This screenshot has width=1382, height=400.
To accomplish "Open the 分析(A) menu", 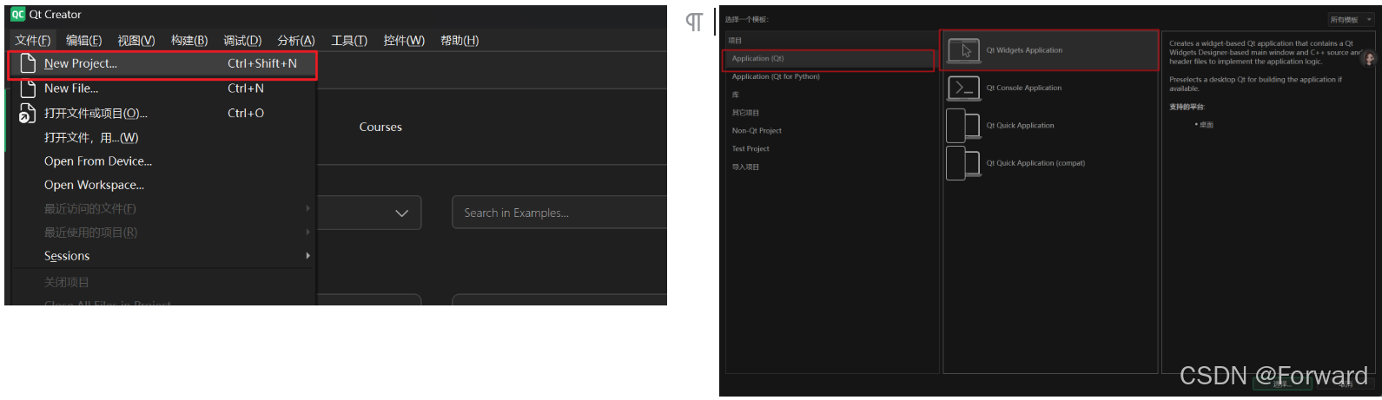I will tap(296, 40).
